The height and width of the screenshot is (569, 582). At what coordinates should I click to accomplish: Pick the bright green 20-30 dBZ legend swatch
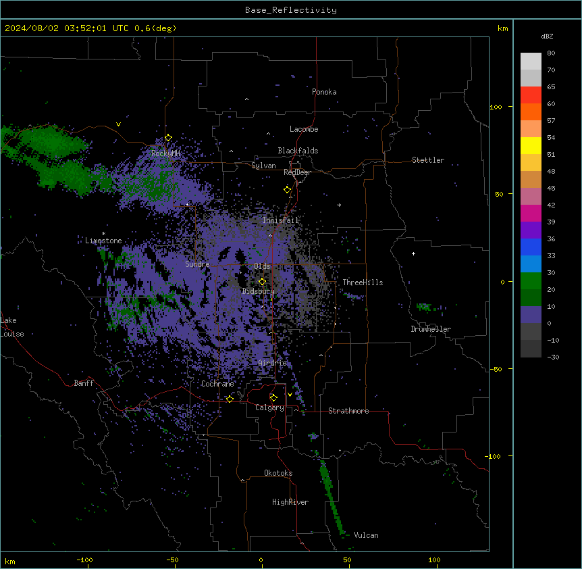[531, 281]
